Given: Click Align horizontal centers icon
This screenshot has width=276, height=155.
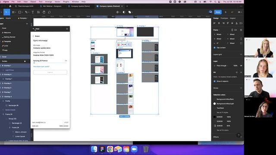Looking at the screenshot, I should click(x=219, y=23).
